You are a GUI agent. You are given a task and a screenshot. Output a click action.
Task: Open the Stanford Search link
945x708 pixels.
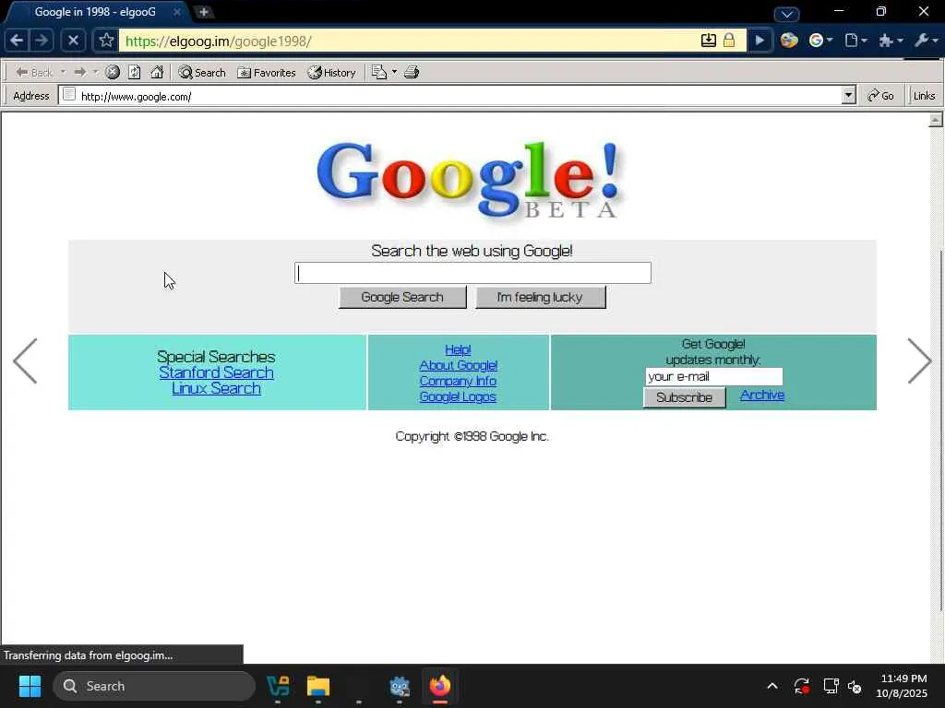(216, 372)
